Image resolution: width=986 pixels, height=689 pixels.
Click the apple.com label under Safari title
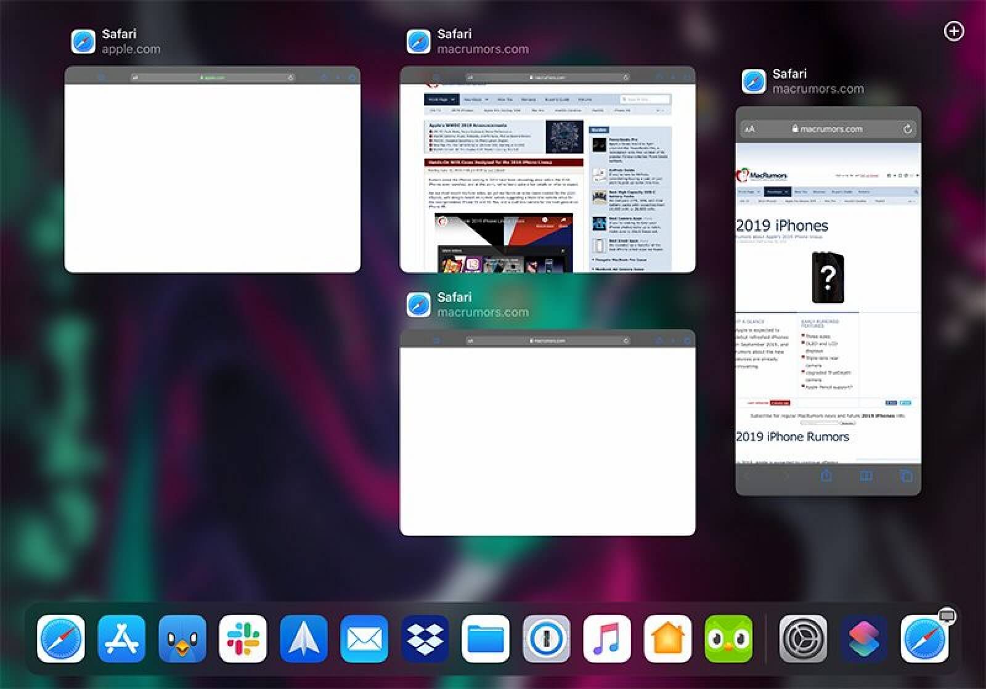pyautogui.click(x=131, y=49)
